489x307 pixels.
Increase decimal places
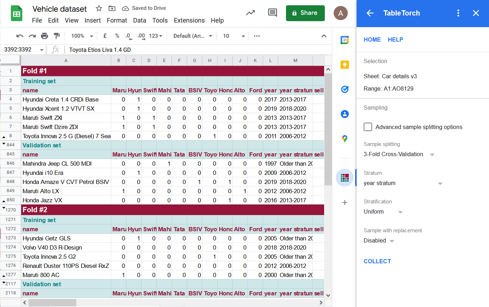[141, 36]
